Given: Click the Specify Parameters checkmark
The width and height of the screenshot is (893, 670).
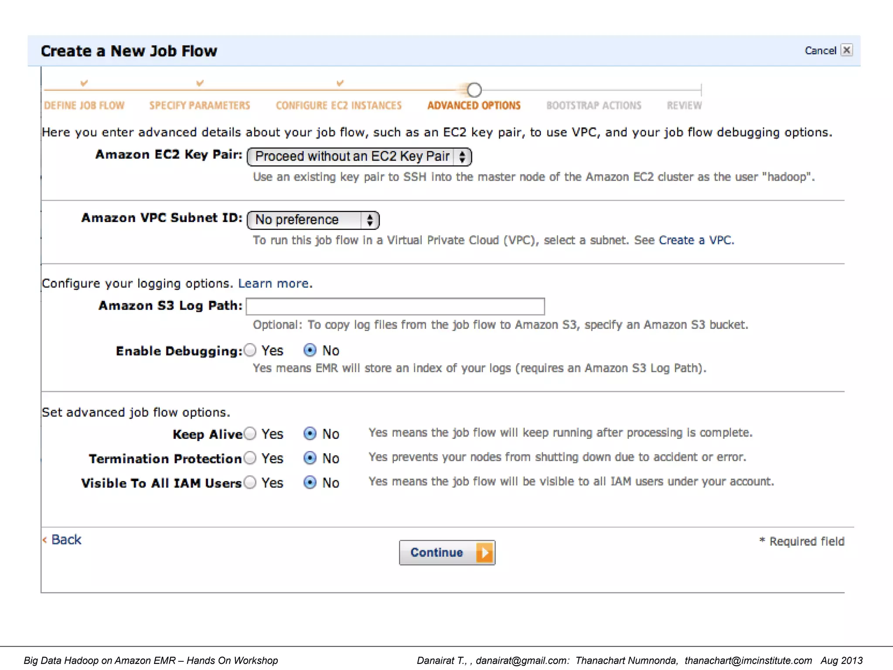Looking at the screenshot, I should pyautogui.click(x=200, y=83).
